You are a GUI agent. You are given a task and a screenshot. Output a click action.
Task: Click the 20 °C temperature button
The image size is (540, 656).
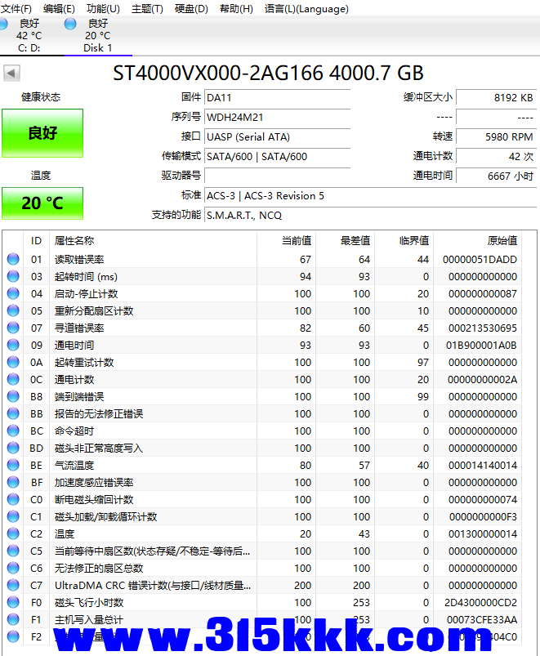point(42,203)
